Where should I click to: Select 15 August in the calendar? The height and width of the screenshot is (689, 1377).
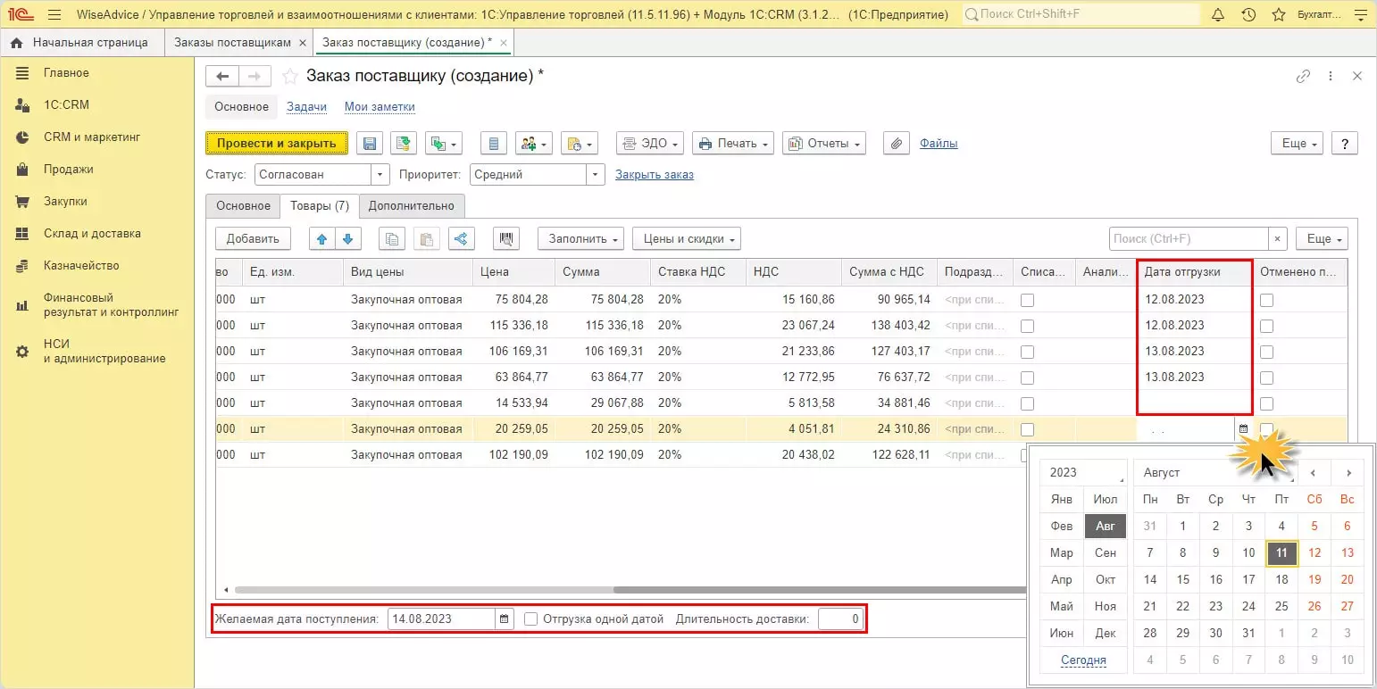(1183, 579)
